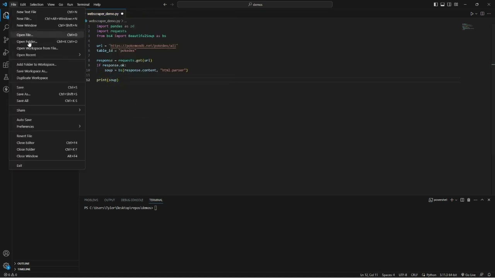Click the Go Live status button
The image size is (495, 278).
(468, 275)
